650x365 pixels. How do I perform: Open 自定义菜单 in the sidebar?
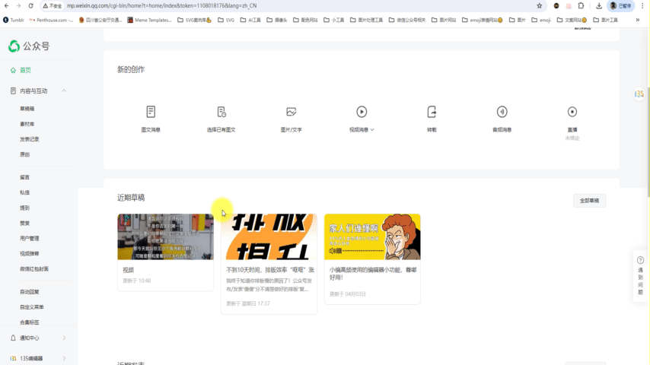click(32, 307)
